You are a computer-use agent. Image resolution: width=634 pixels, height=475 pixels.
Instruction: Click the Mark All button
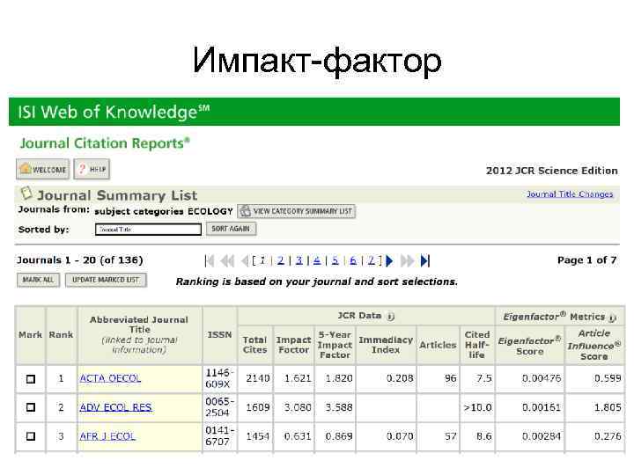click(x=38, y=280)
